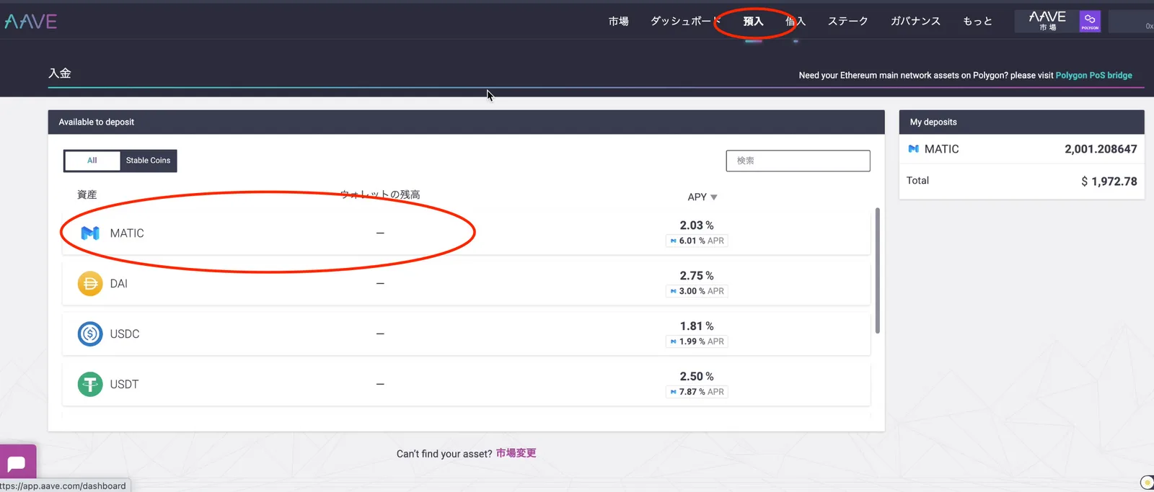Click DAI 3.00 % APR reward badge
This screenshot has width=1154, height=492.
point(697,291)
